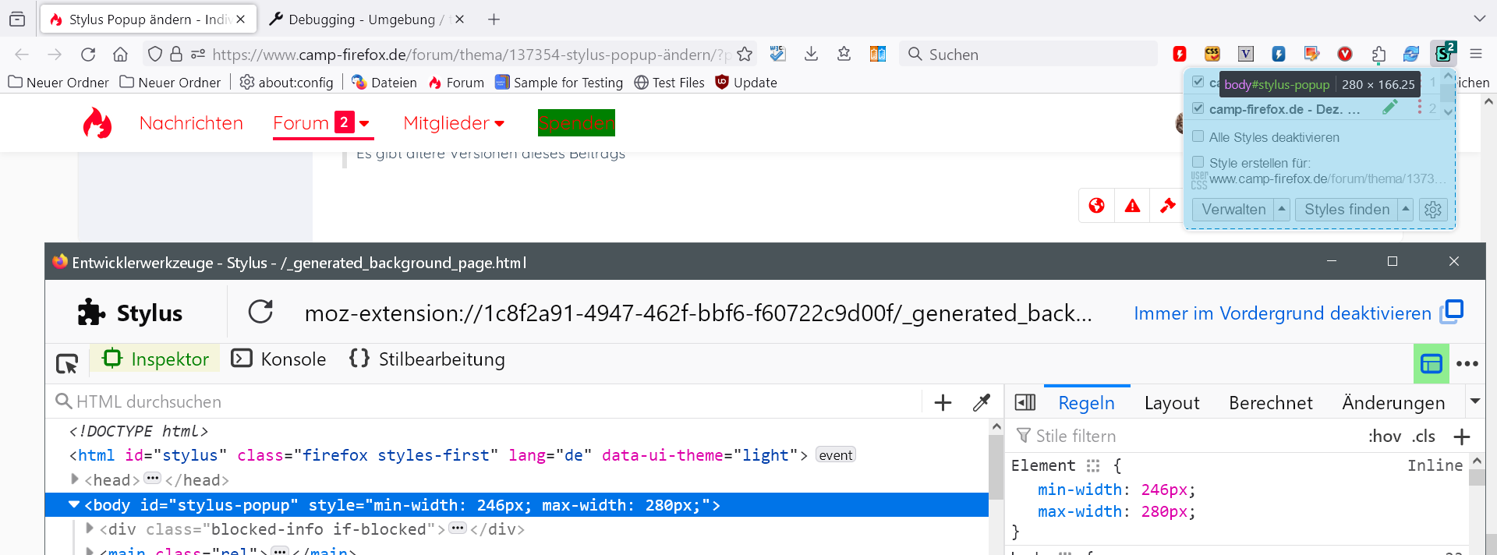Tick the 'Style erstellen für' checkbox
The width and height of the screenshot is (1497, 555).
(x=1198, y=162)
